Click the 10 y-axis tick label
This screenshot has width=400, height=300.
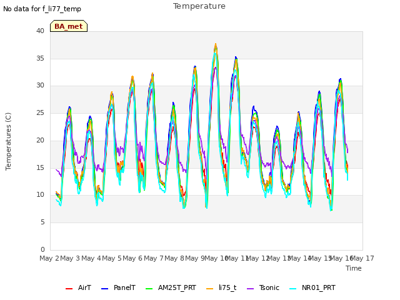pyautogui.click(x=40, y=194)
